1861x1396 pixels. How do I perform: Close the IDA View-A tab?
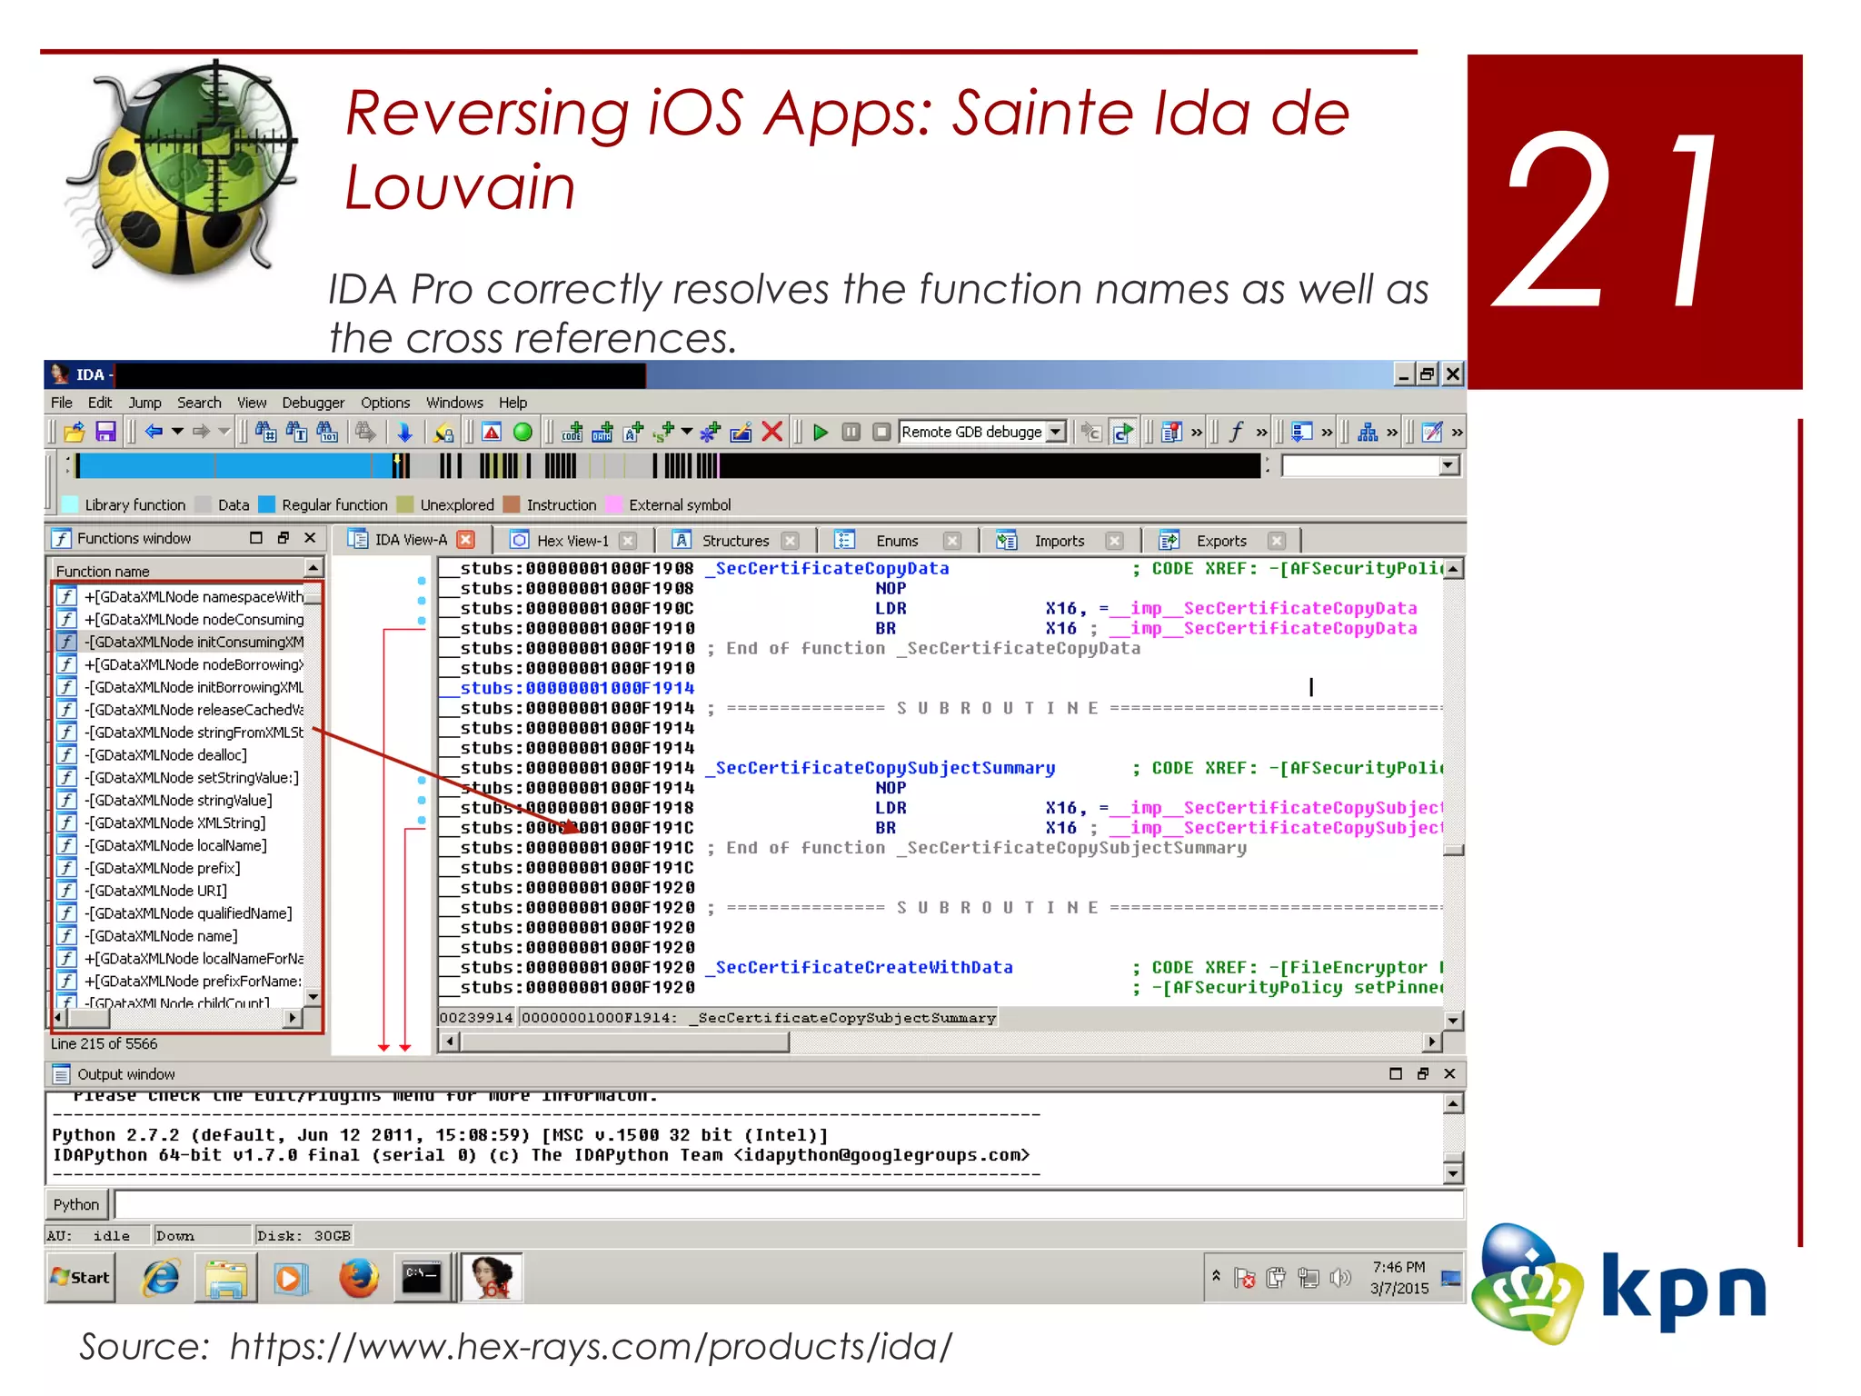click(466, 540)
